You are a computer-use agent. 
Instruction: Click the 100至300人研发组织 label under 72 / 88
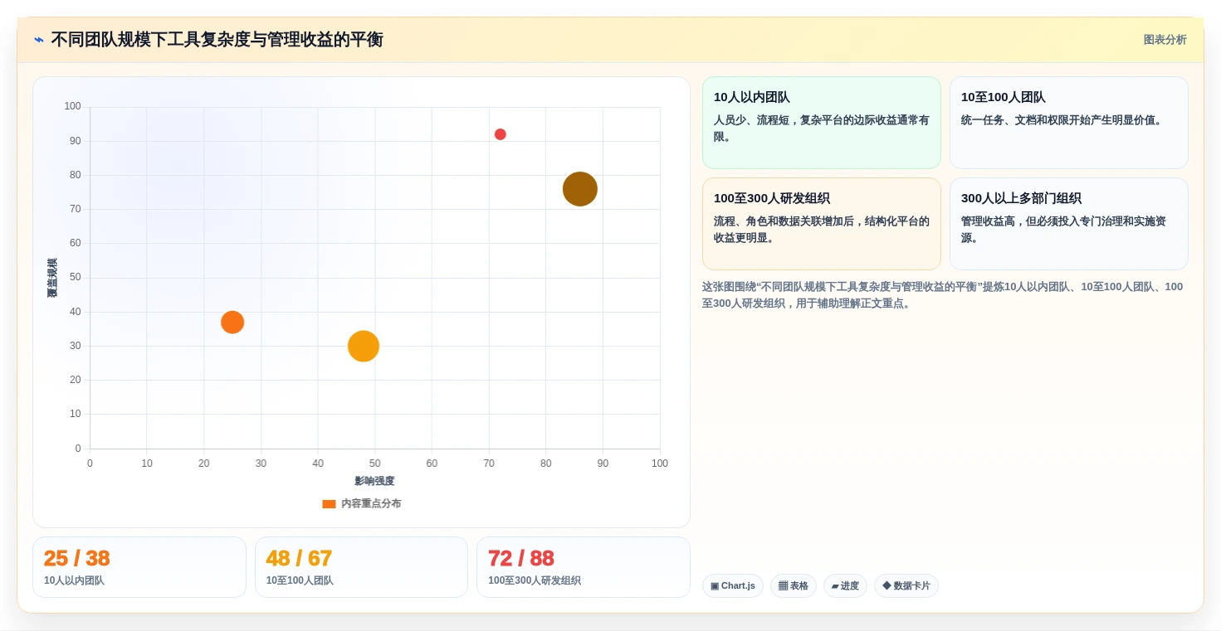[535, 580]
